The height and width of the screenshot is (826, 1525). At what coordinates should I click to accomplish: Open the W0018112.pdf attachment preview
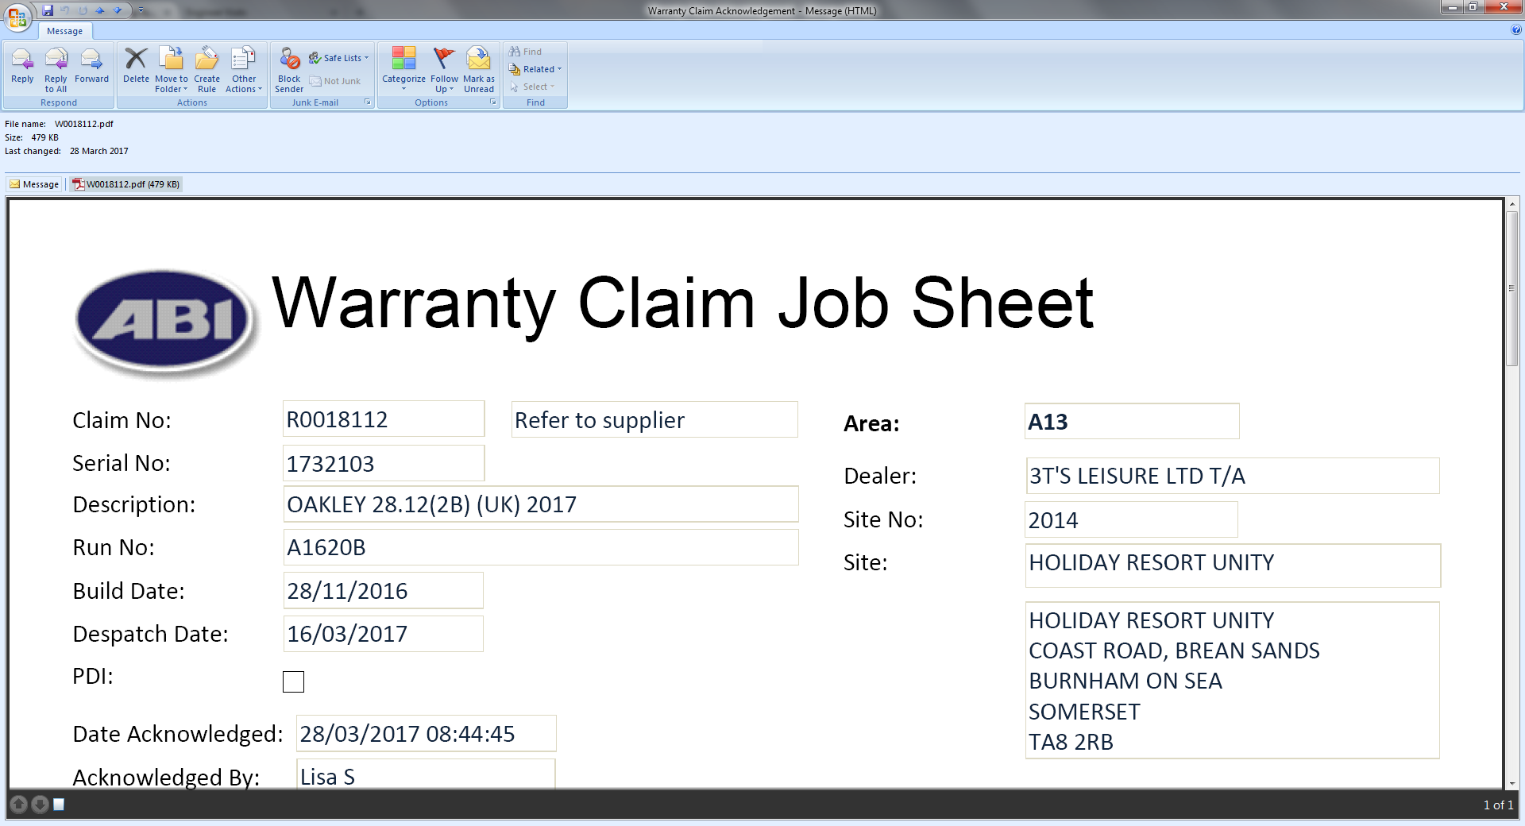tap(127, 184)
